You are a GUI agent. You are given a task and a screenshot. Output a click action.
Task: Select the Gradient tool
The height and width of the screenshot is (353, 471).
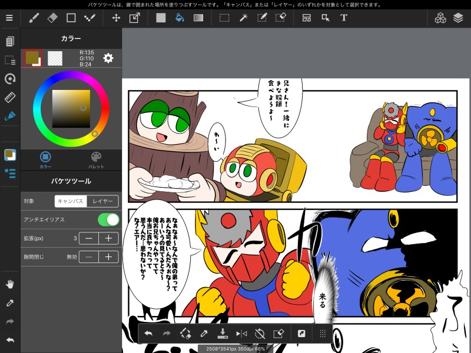198,18
